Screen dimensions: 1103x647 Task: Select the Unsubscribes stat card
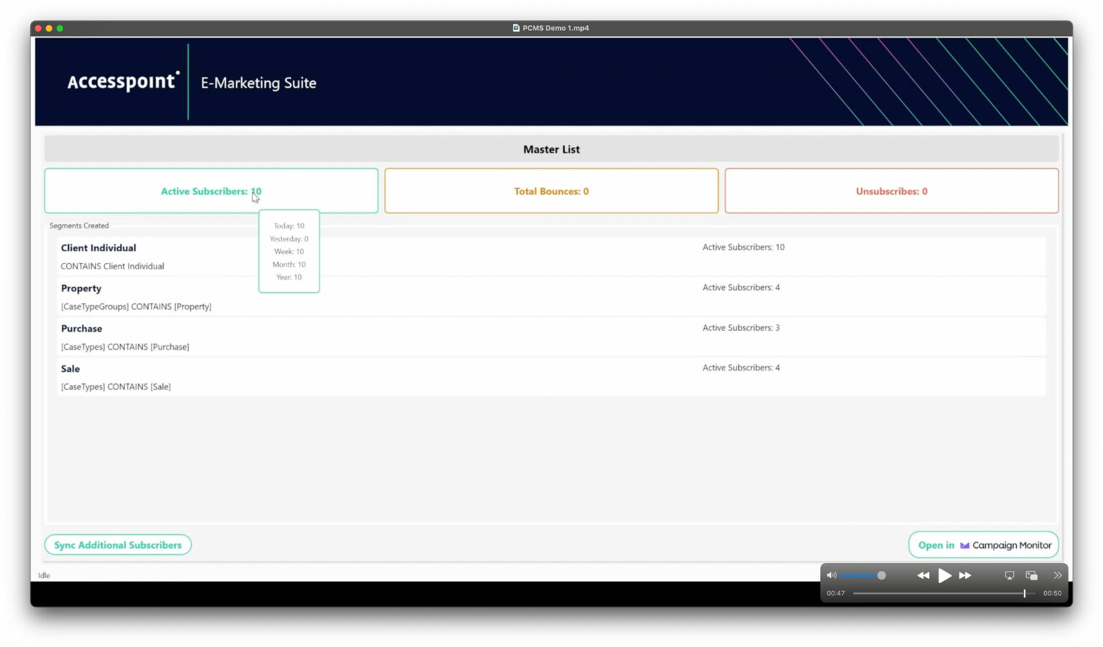891,191
